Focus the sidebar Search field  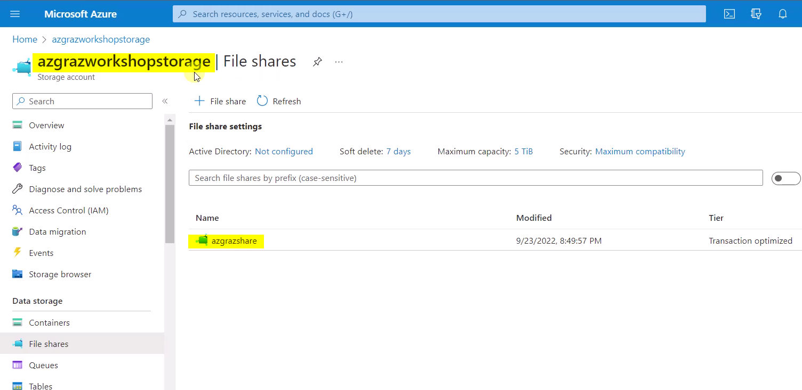click(x=82, y=101)
